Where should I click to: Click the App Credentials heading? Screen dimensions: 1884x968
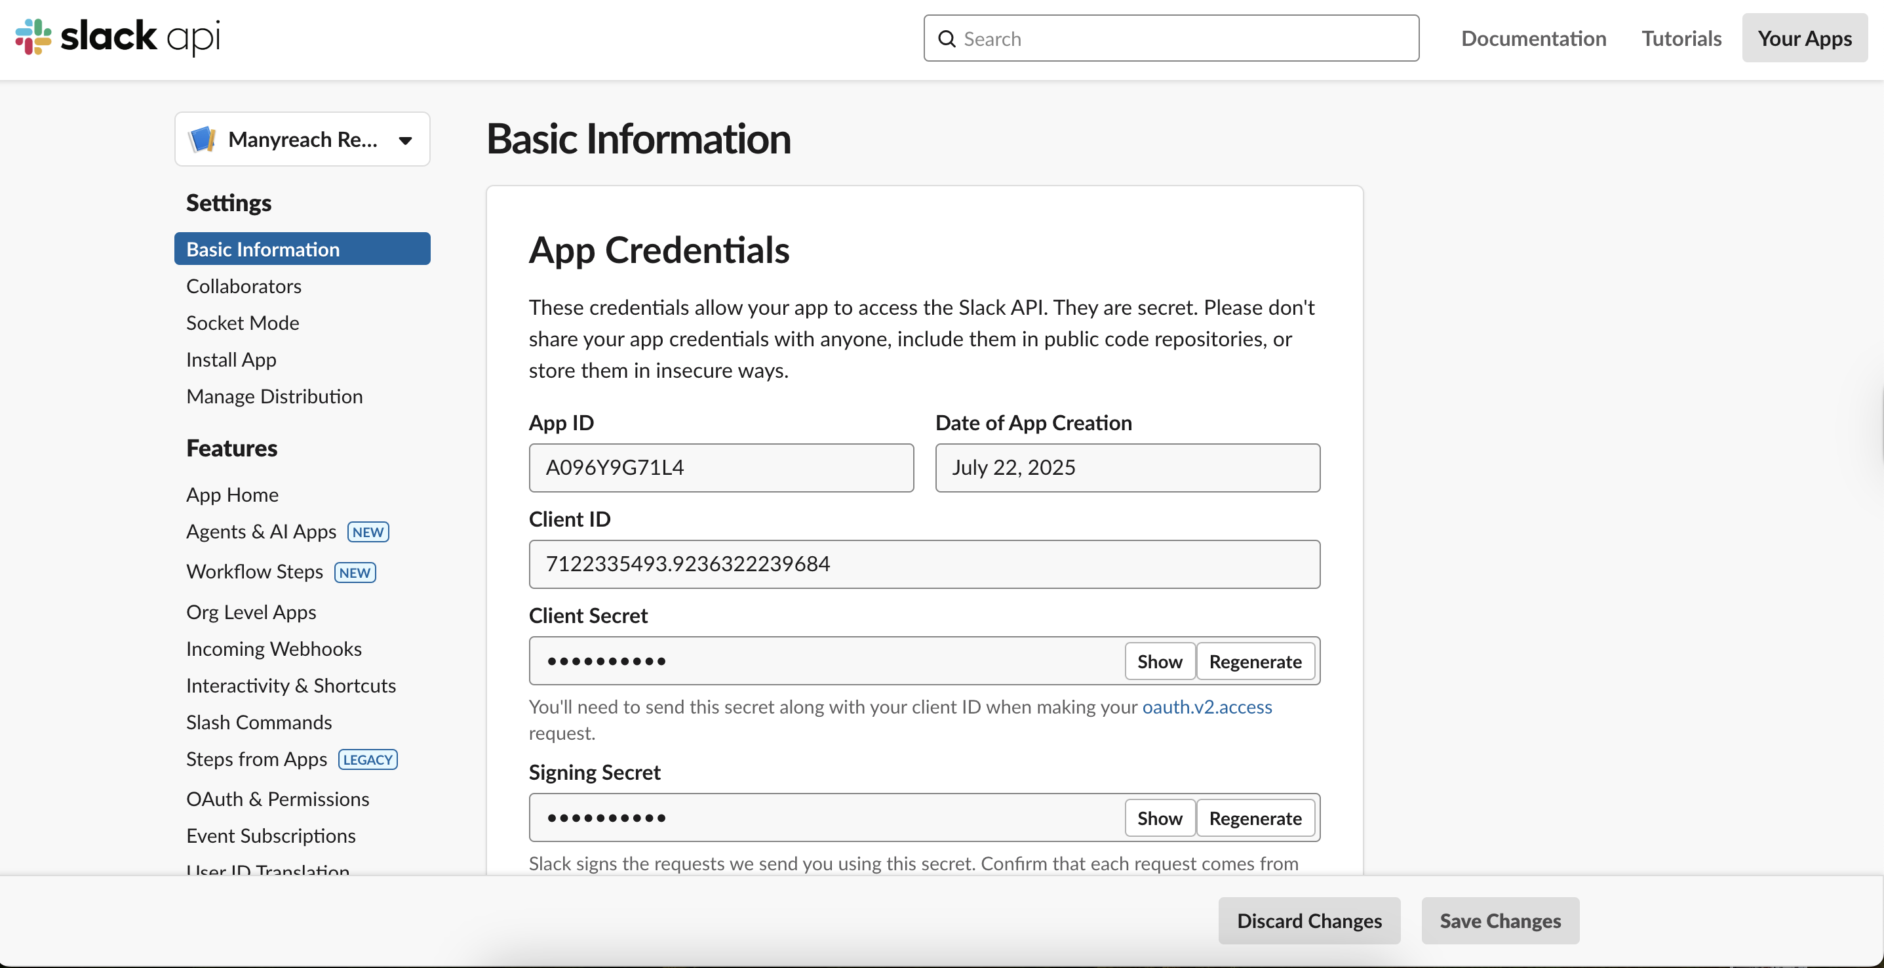click(x=659, y=251)
